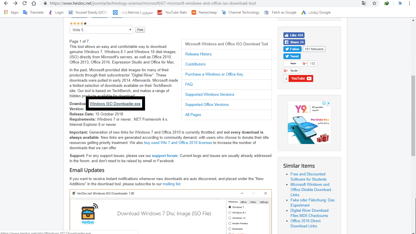Click the blue extension icon beside the menu
416x234 pixels.
pos(400,3)
